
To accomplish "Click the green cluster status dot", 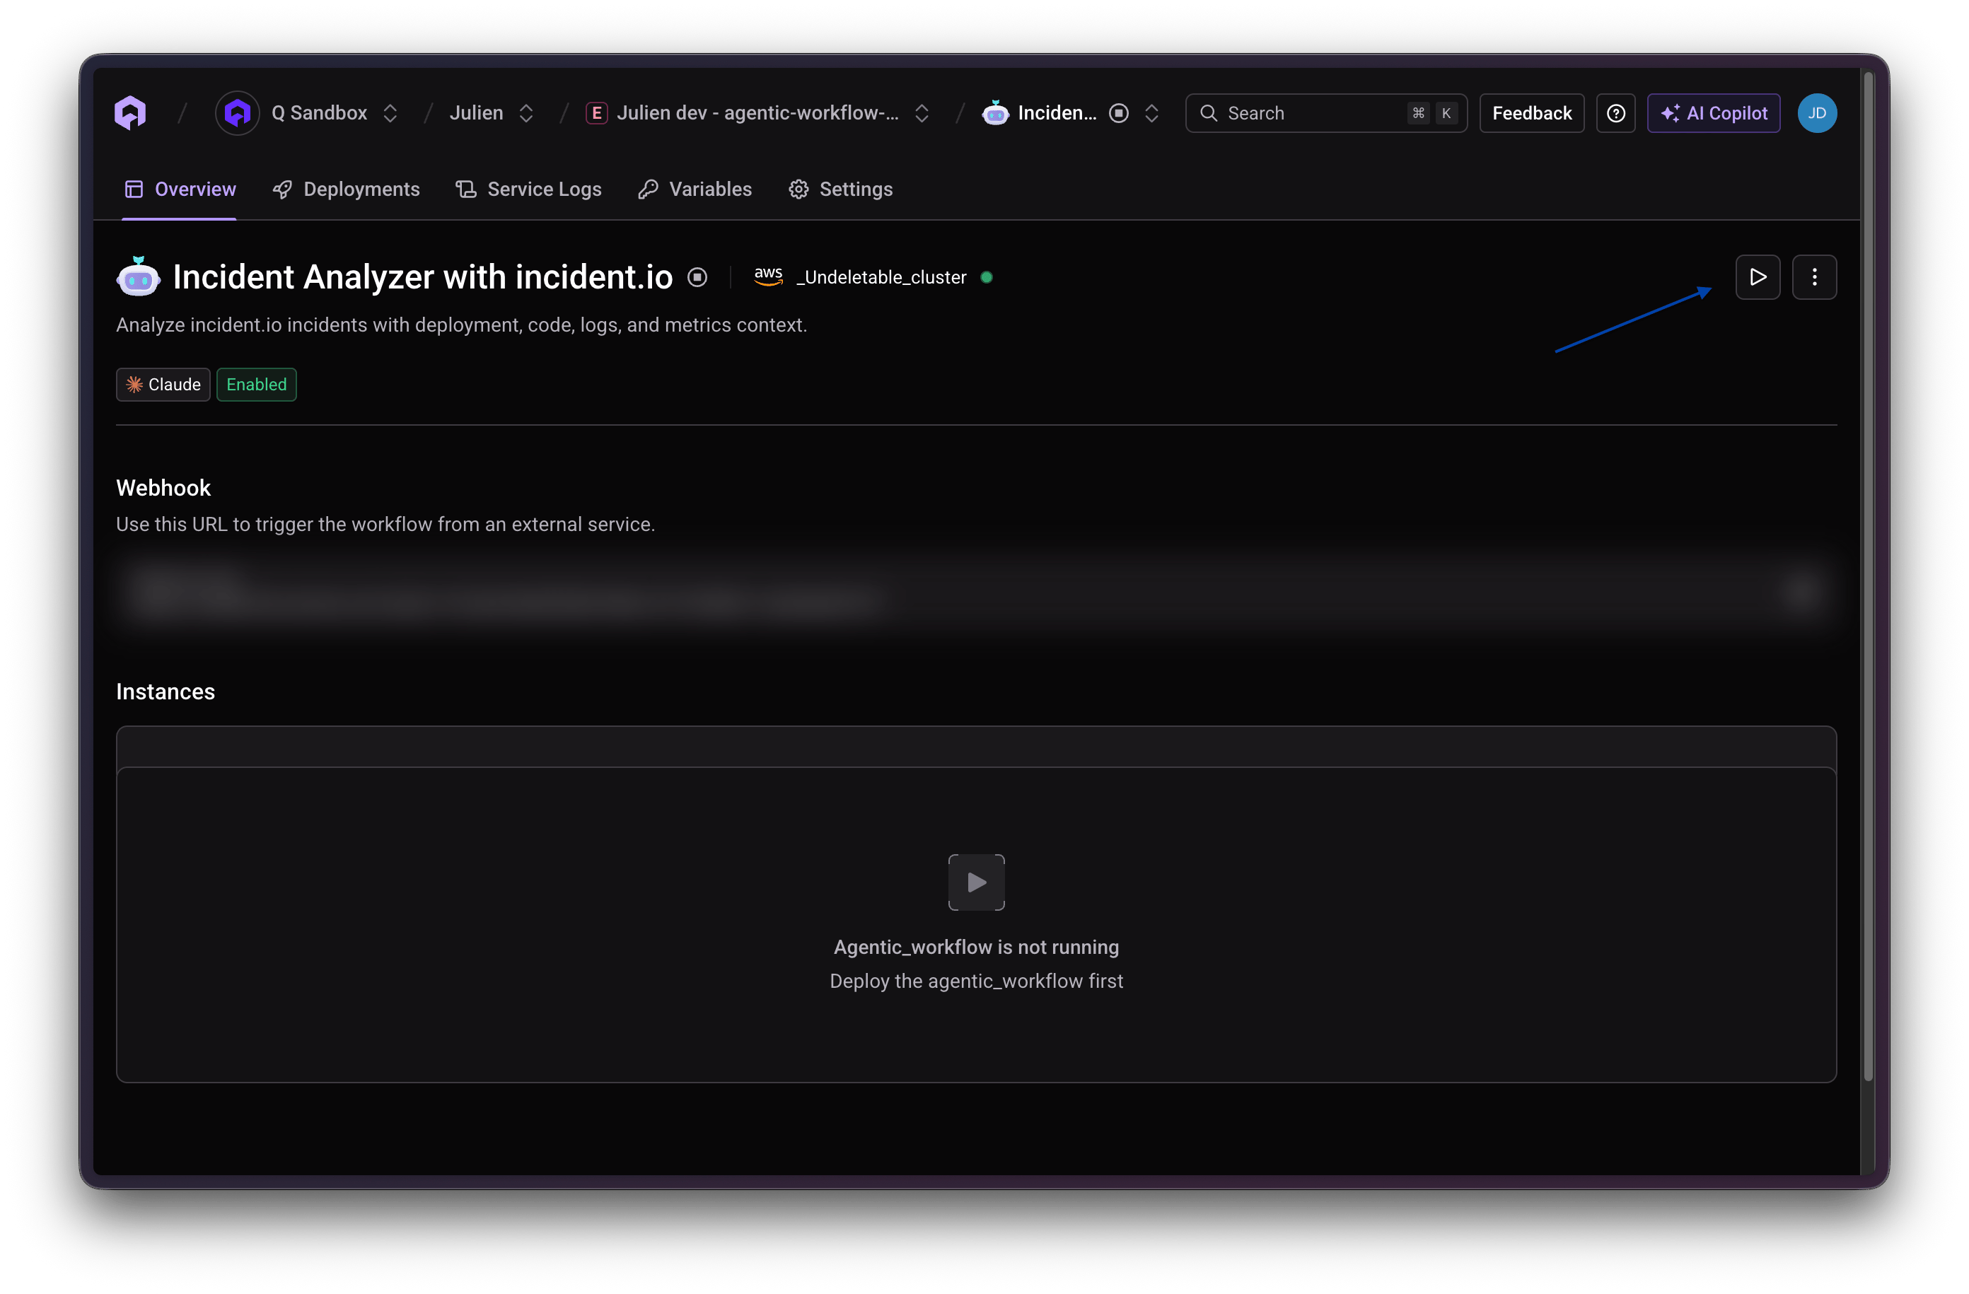I will pyautogui.click(x=986, y=277).
